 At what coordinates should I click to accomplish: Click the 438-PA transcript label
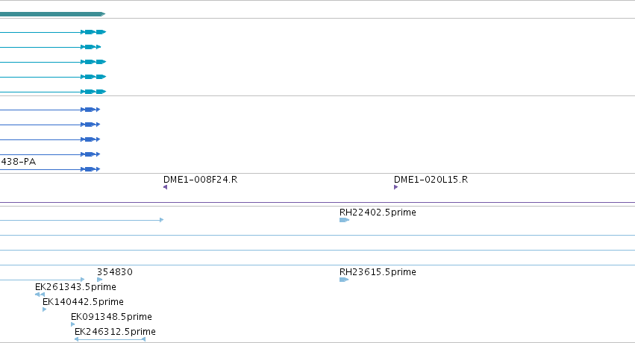18,162
